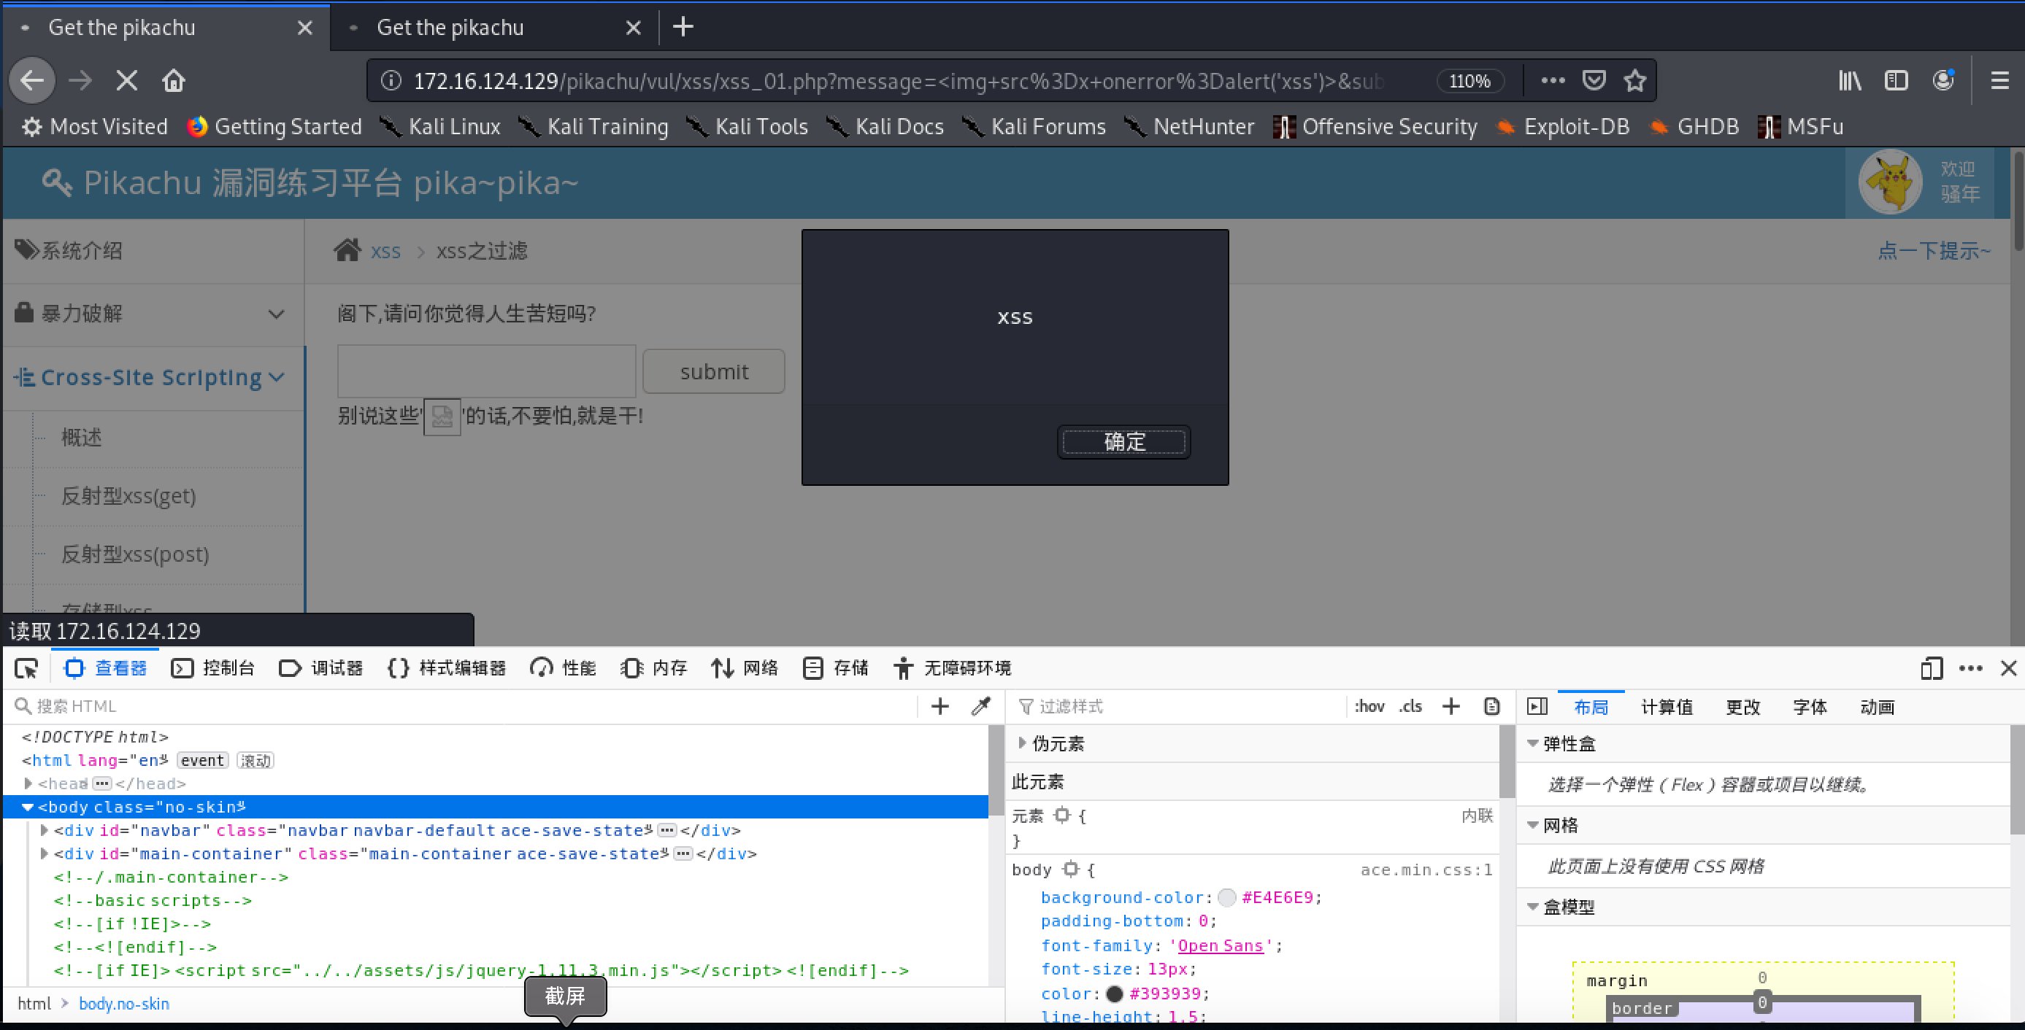
Task: Click the 点一下提示 hint link
Action: pos(1933,251)
